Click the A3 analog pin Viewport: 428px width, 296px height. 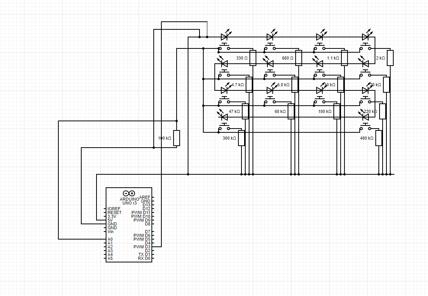(x=110, y=251)
